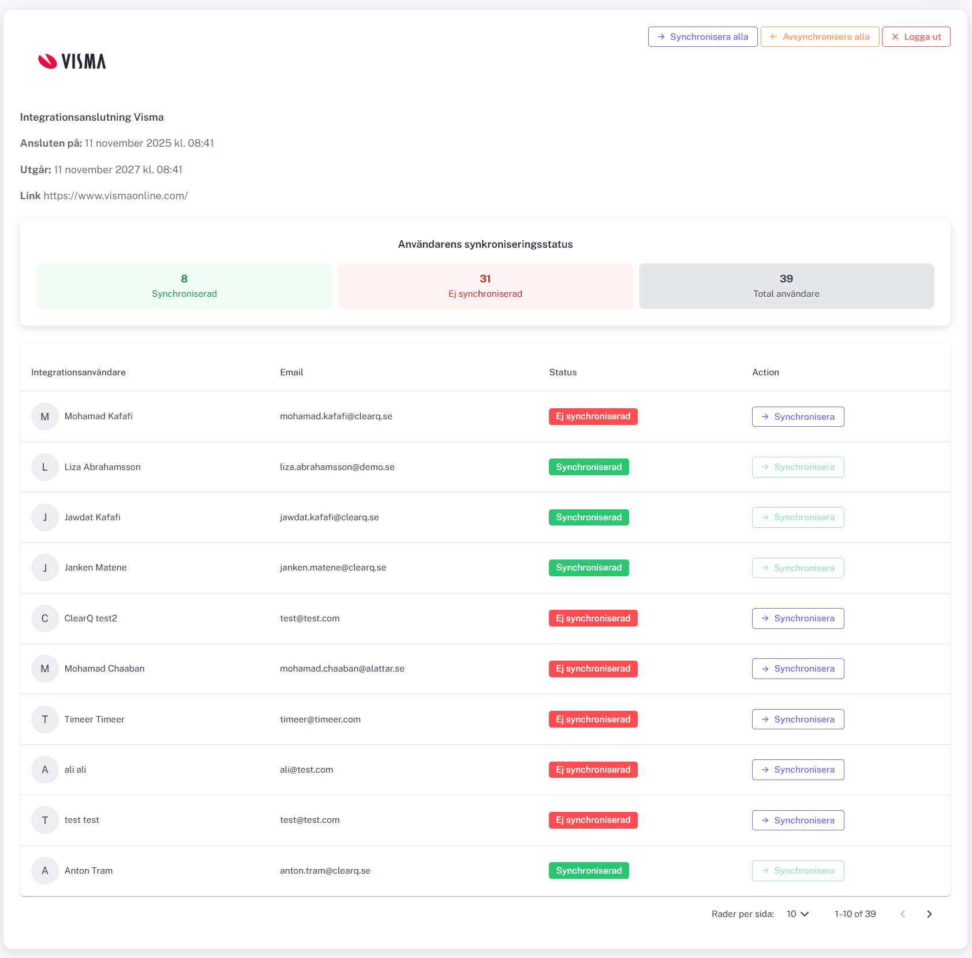The image size is (972, 958).
Task: Toggle sync for Timeer Timeer
Action: tap(798, 719)
